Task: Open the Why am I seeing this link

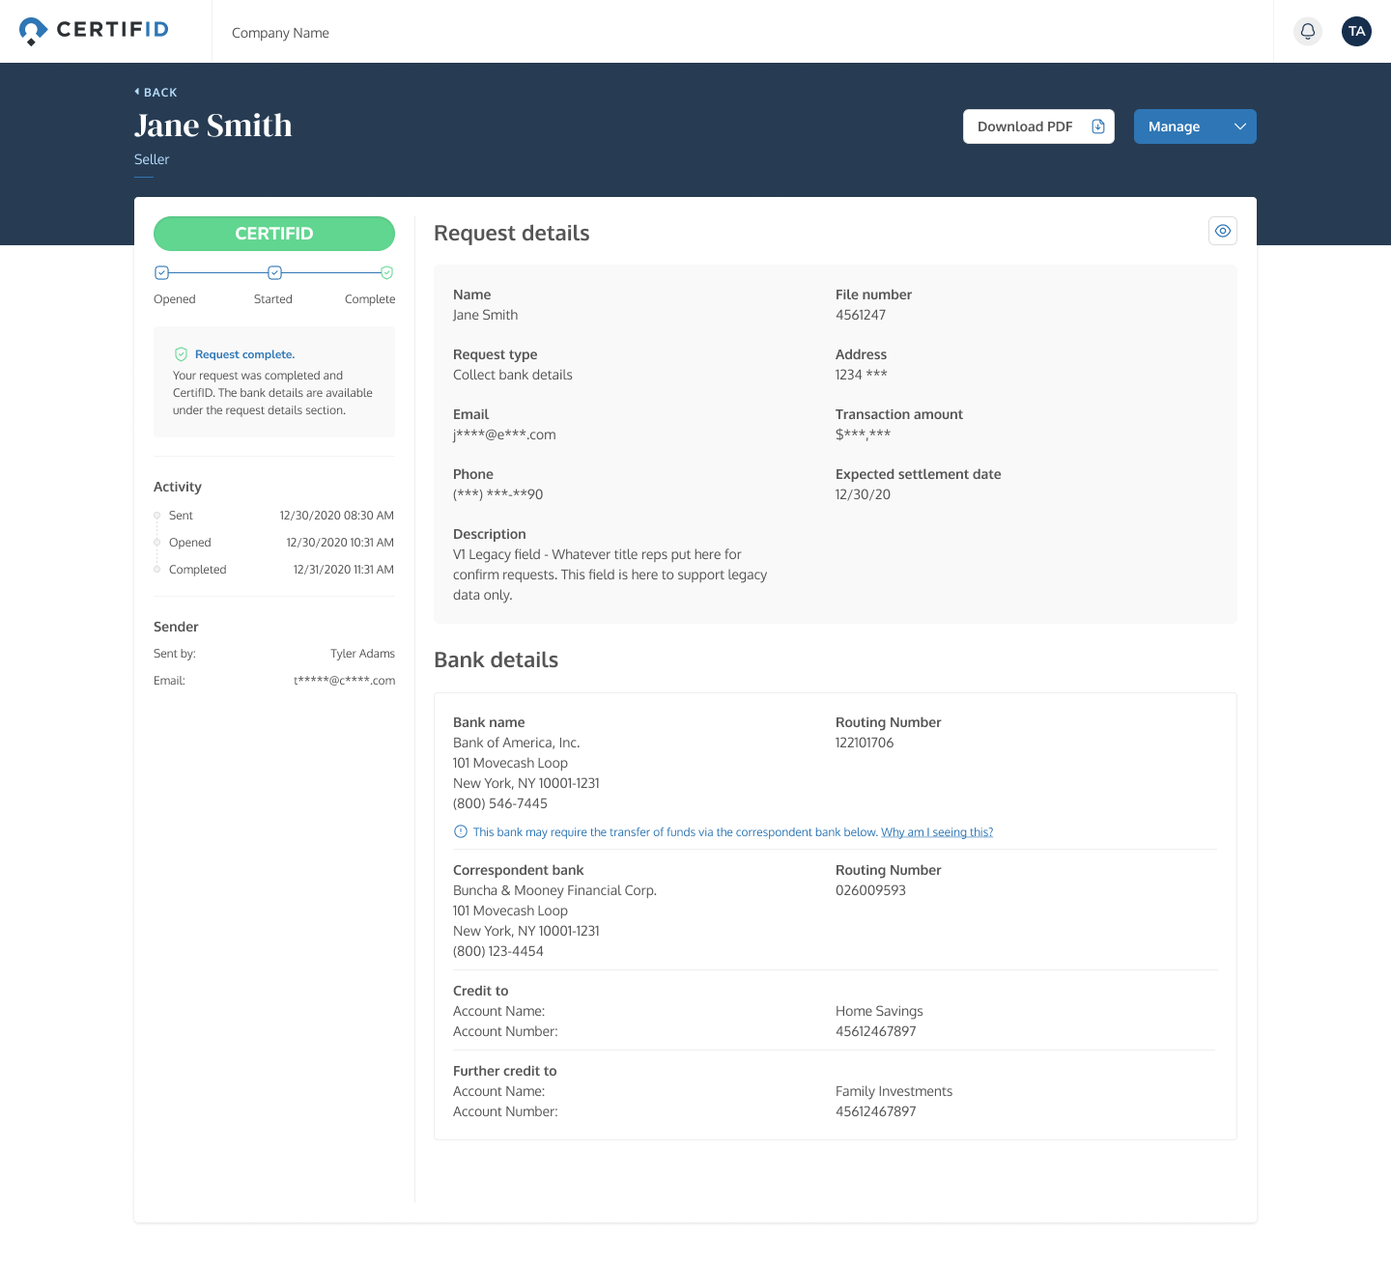Action: pyautogui.click(x=936, y=831)
